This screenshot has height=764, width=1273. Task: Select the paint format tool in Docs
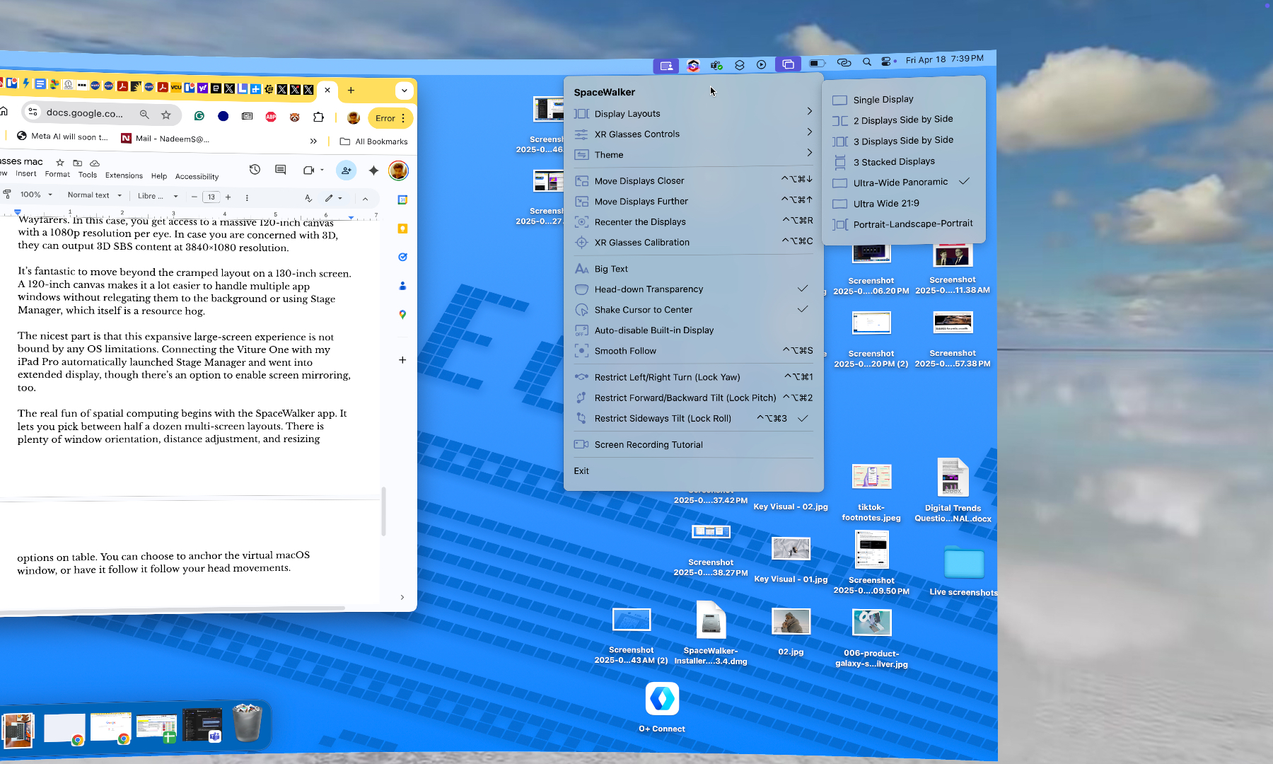point(7,197)
